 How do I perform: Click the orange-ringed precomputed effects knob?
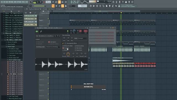click(x=68, y=54)
